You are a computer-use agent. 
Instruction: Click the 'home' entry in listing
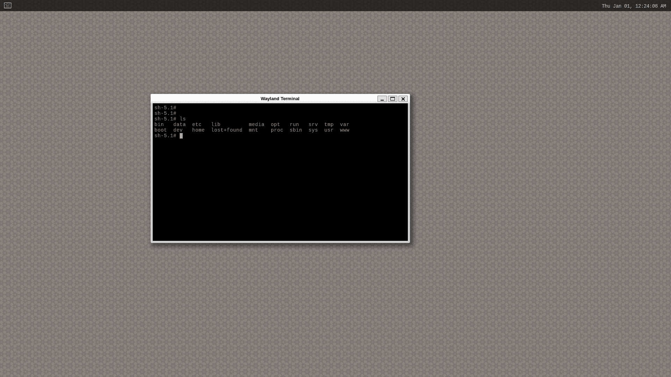point(198,130)
